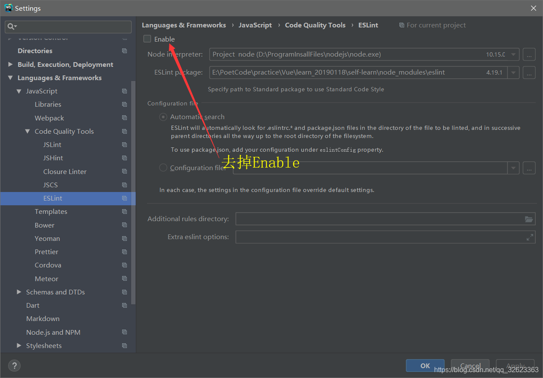Select the Automatic search radio button
Screen dimensions: 543x378
(163, 117)
